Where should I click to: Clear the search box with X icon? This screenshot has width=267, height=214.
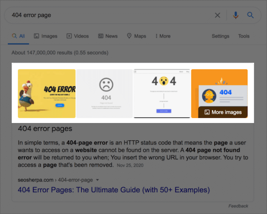217,15
